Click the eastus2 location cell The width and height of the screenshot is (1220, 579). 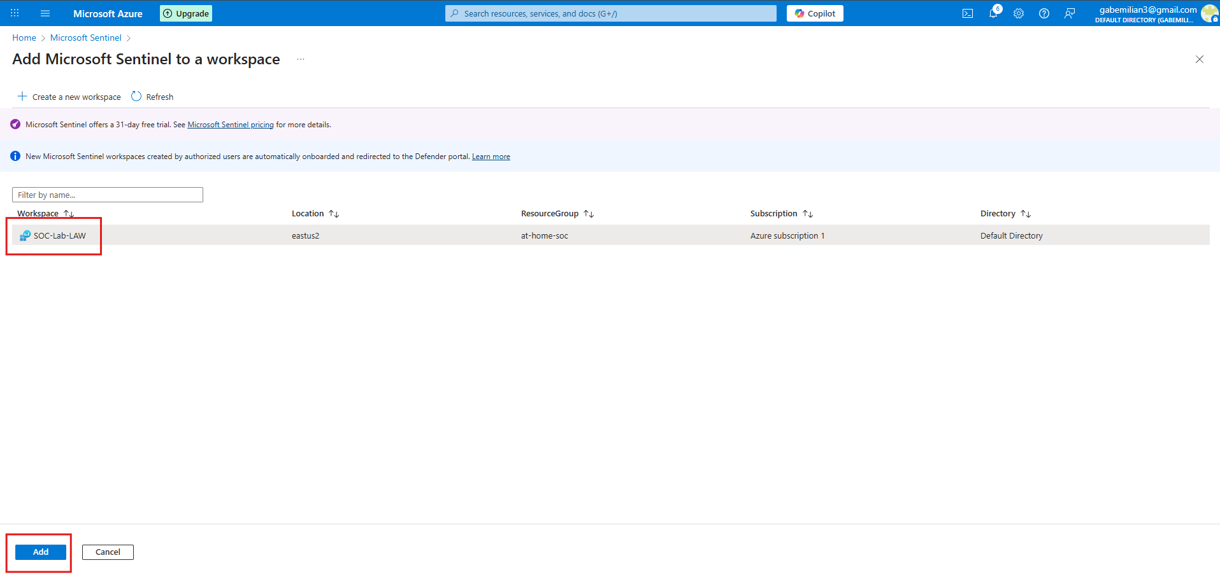tap(306, 235)
